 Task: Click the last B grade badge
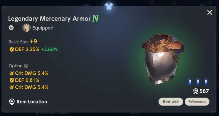click(x=206, y=82)
